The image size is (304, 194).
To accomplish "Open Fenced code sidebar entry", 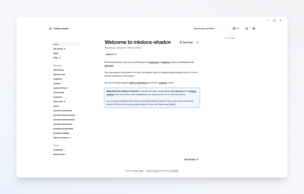I will [x=59, y=93].
